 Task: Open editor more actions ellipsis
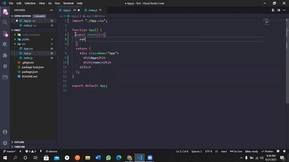click(x=284, y=10)
